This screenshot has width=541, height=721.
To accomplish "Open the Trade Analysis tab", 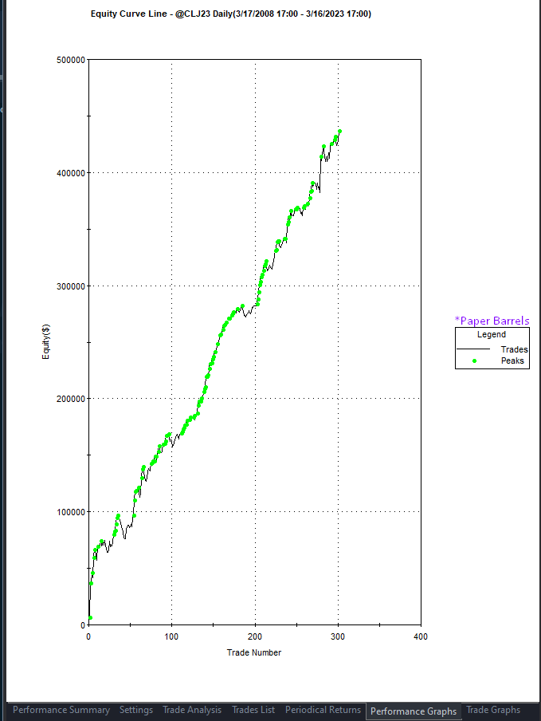I will click(x=192, y=710).
